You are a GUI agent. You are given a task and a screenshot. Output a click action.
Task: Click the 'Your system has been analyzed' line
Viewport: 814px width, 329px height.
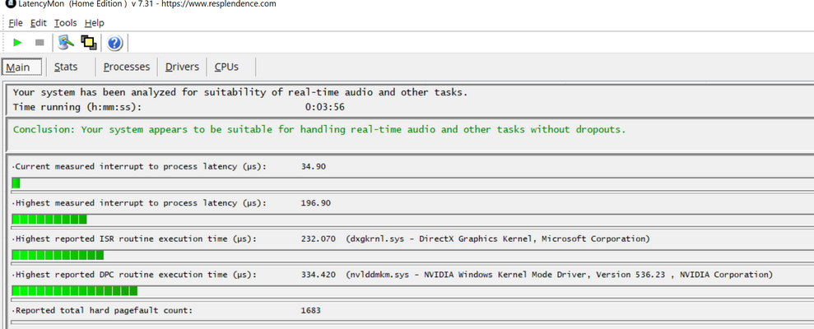click(x=240, y=92)
